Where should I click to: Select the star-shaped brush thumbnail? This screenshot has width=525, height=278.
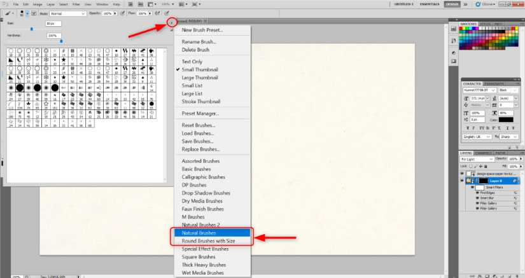point(64,60)
